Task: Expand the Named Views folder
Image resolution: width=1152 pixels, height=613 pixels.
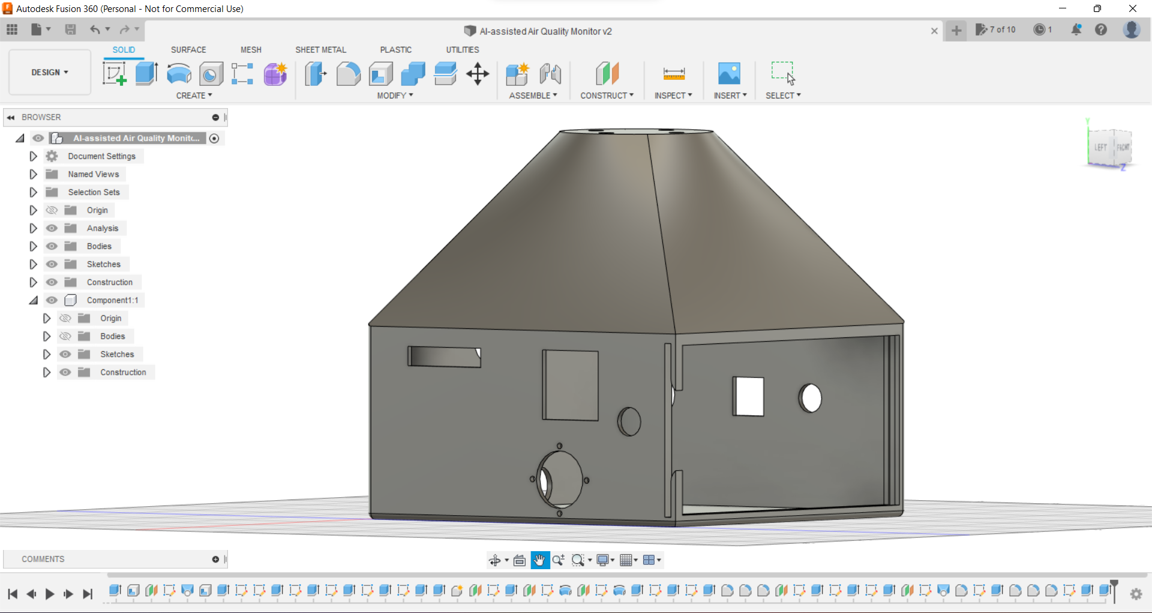Action: (x=34, y=174)
